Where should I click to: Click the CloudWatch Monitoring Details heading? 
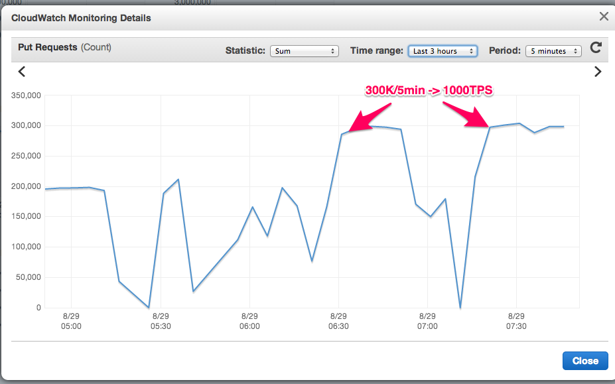click(x=81, y=18)
